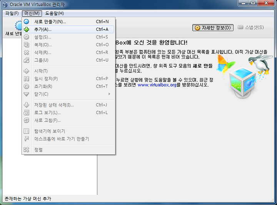Select 로그 보기(L)... entry

[68, 112]
